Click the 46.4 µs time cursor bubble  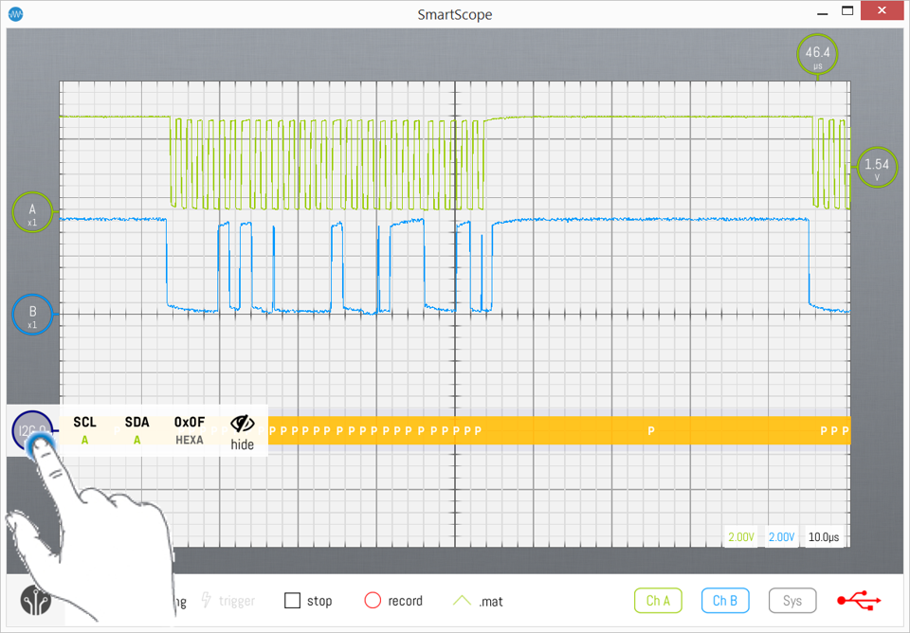[x=817, y=56]
